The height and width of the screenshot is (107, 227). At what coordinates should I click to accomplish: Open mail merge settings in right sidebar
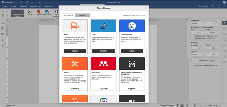click(225, 62)
